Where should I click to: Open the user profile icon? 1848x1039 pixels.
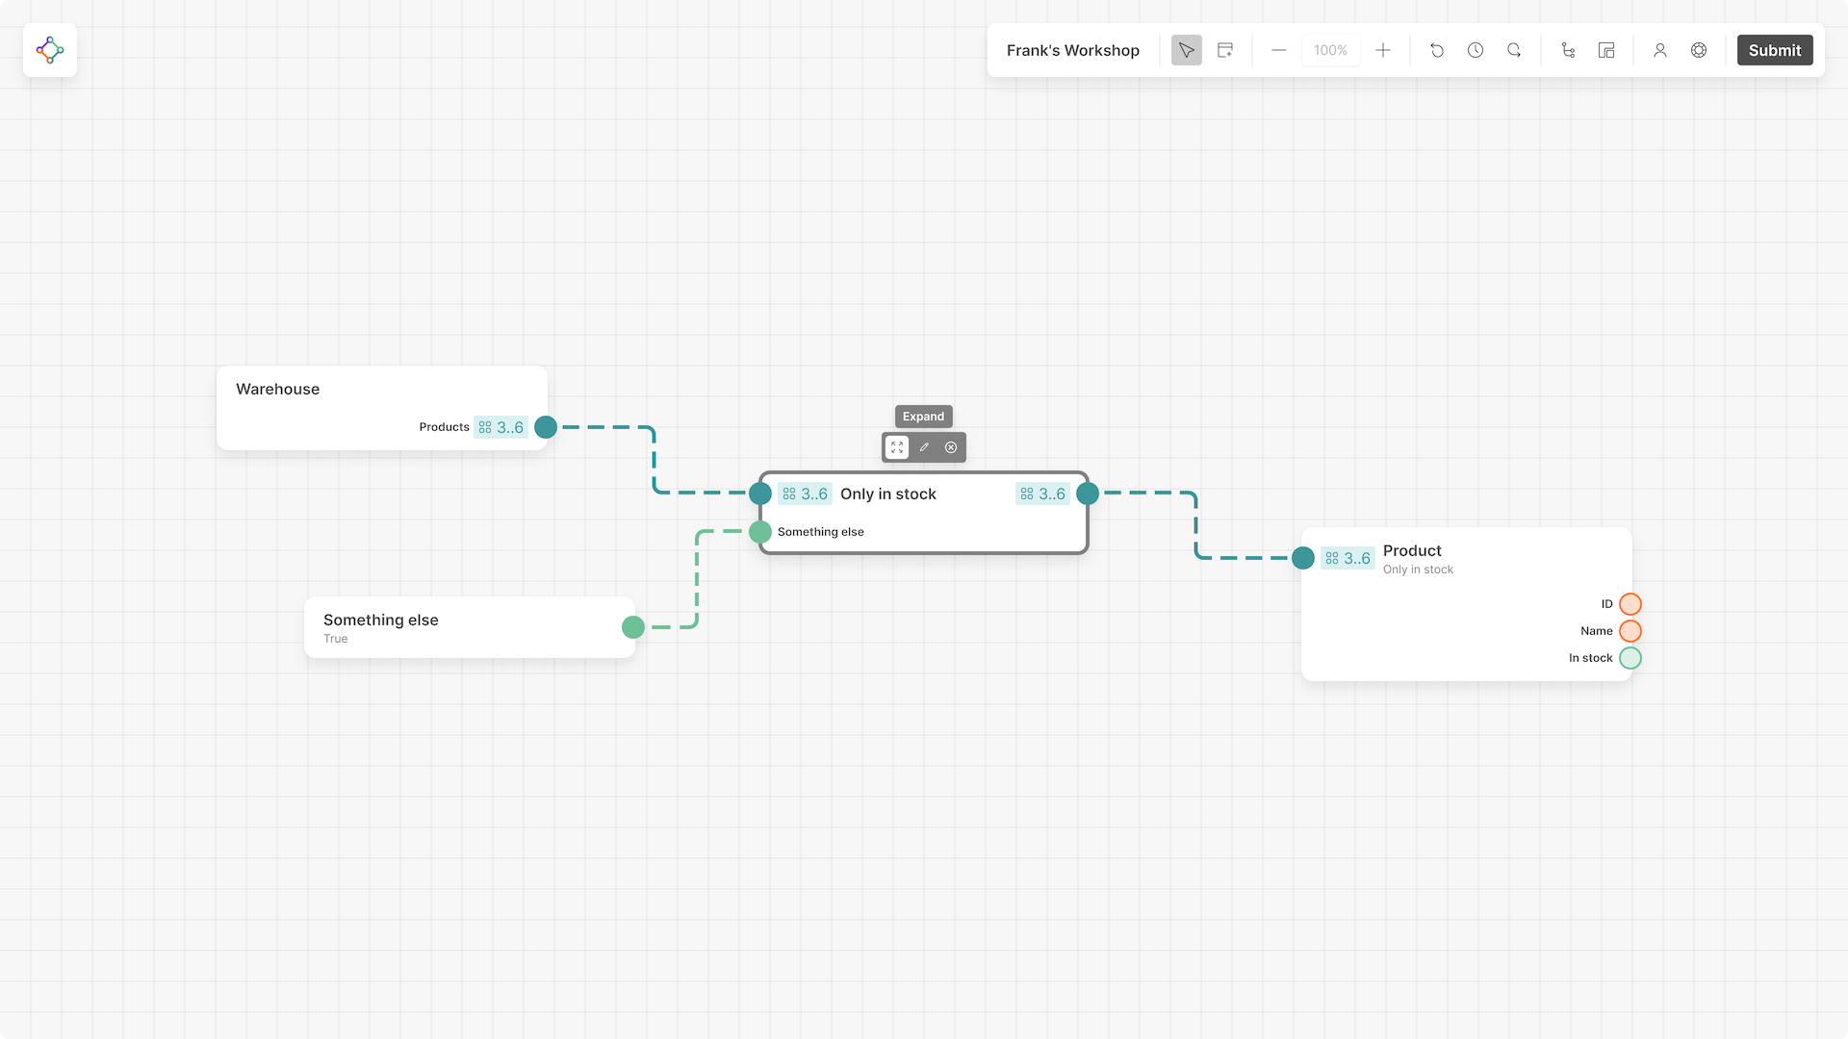(x=1660, y=50)
